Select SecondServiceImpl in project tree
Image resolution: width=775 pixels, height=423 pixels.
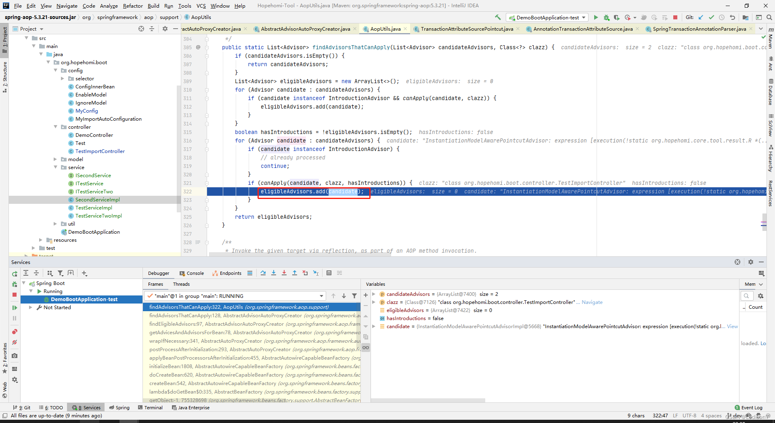point(97,199)
